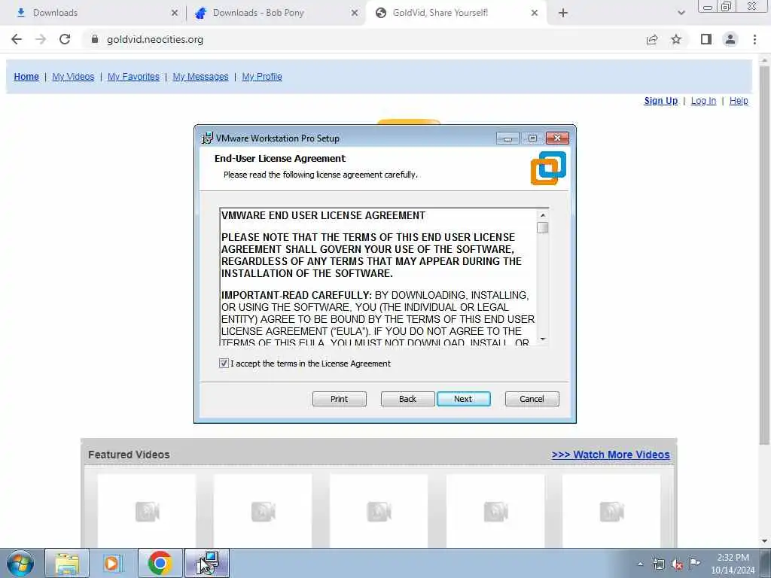Click the taskbar clock and date
The width and height of the screenshot is (771, 578).
(733, 564)
